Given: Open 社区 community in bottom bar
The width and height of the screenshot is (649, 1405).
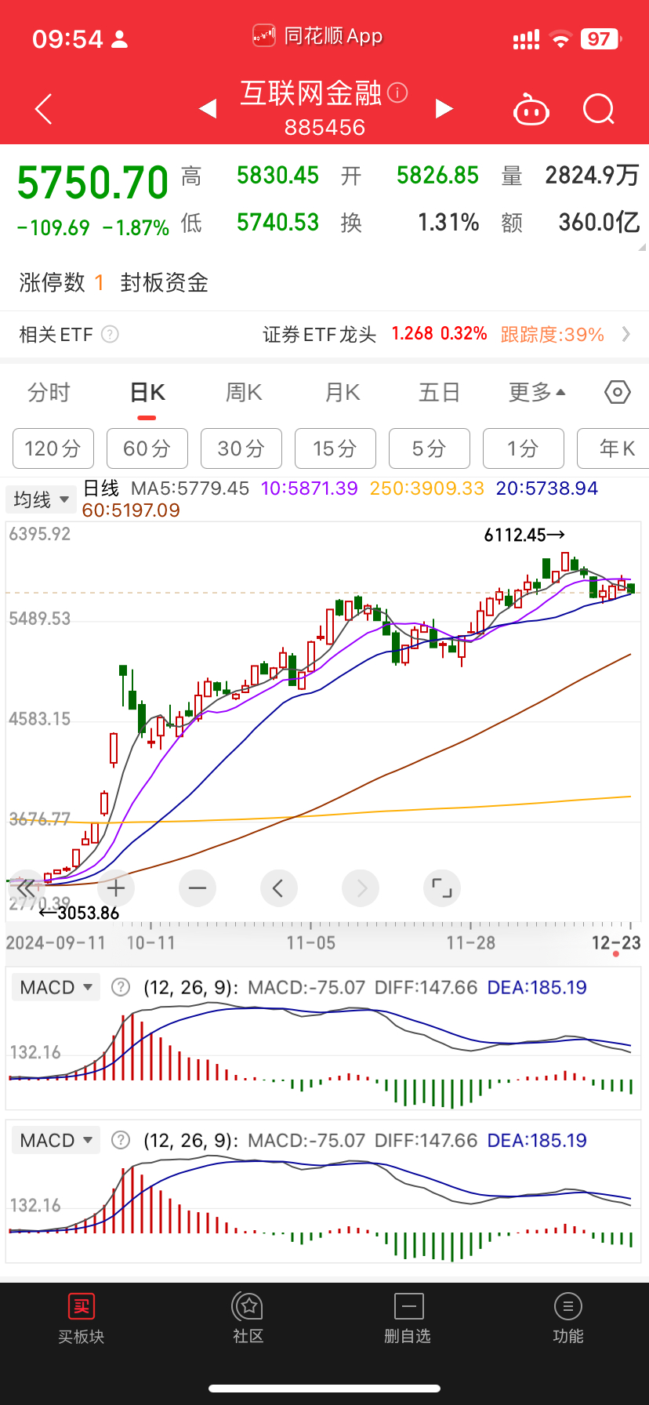Looking at the screenshot, I should tap(248, 1318).
